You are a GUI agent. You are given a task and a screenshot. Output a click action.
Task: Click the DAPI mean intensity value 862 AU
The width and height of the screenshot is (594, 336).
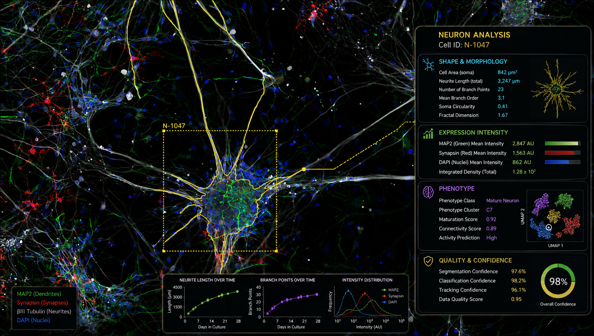pyautogui.click(x=522, y=162)
